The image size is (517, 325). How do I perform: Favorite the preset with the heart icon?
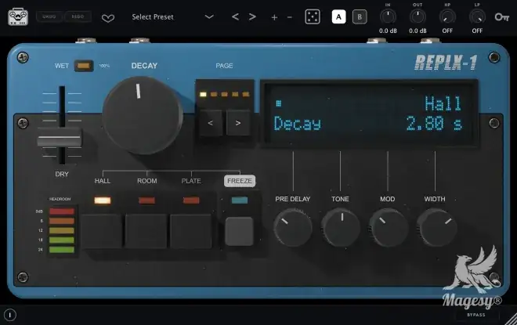pyautogui.click(x=108, y=18)
